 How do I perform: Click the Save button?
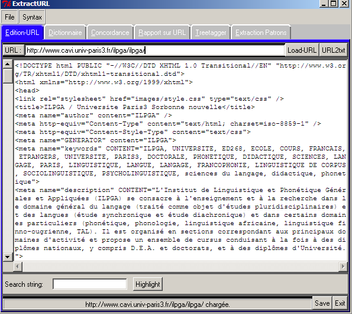pyautogui.click(x=322, y=303)
